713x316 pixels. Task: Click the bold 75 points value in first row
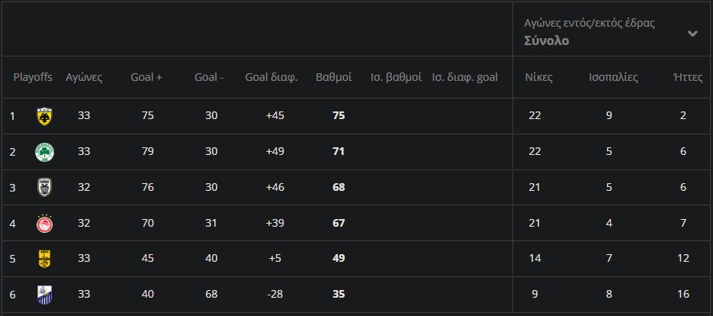point(339,116)
